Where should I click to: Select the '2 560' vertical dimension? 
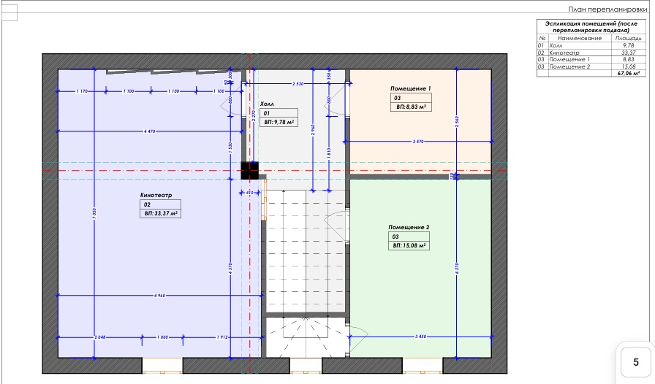pos(457,121)
